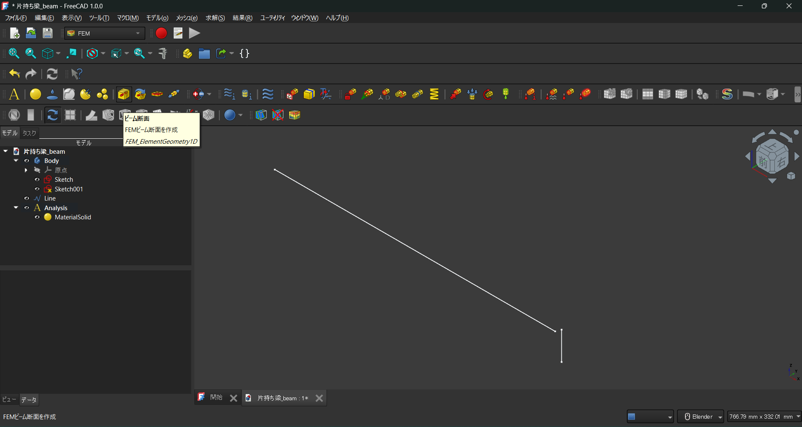Rotate view using navigation cube top arrow
Screen dimensions: 802x427
click(772, 132)
